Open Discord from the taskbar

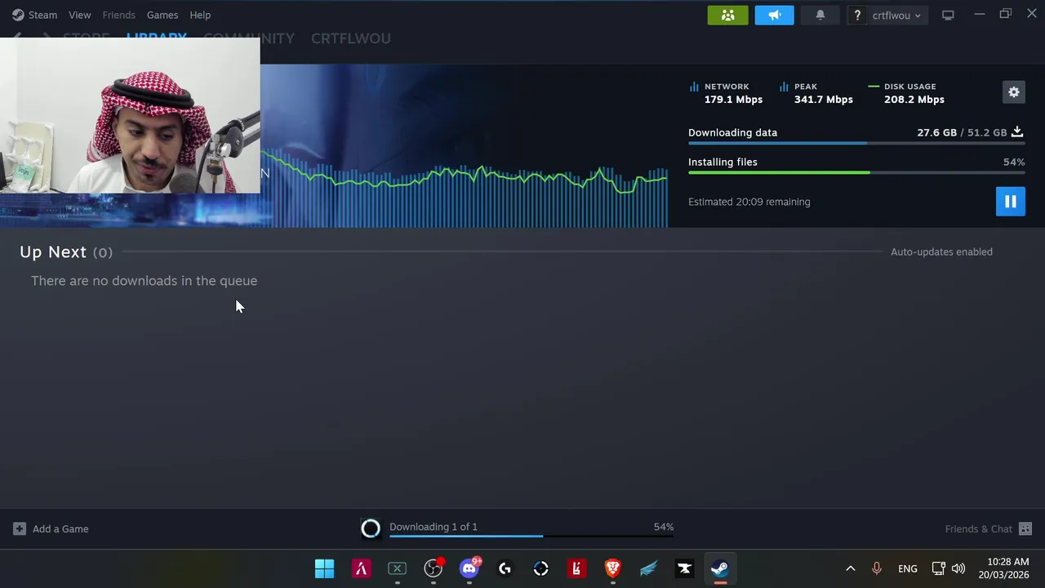coord(469,568)
